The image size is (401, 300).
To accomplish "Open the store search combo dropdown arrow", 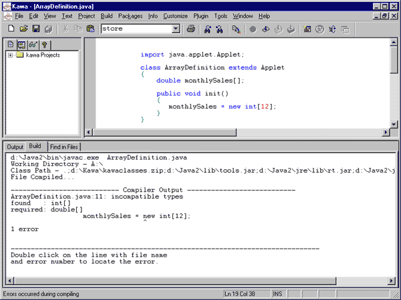I will pos(176,29).
